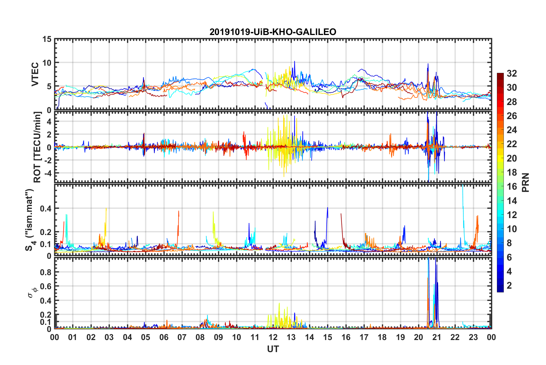Click sigma phi axis tick label 0.8
546x365 pixels.
pyautogui.click(x=46, y=272)
